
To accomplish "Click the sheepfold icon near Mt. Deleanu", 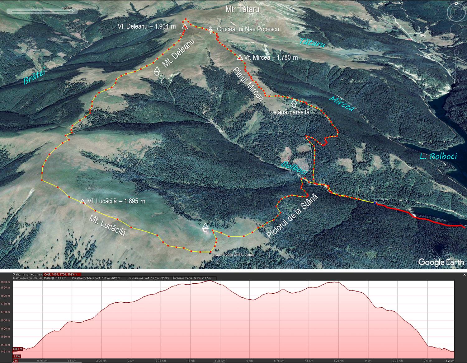I will (x=157, y=71).
